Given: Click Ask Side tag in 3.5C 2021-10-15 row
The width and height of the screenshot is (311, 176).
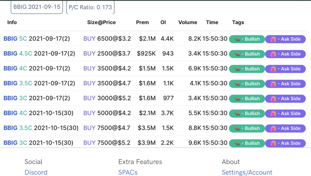Looking at the screenshot, I should pyautogui.click(x=286, y=128).
